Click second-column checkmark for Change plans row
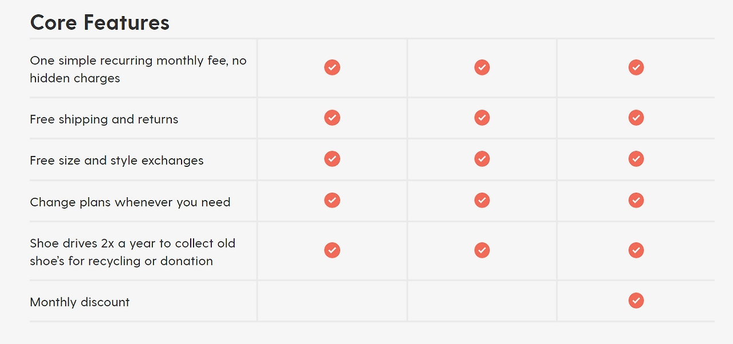 click(482, 200)
